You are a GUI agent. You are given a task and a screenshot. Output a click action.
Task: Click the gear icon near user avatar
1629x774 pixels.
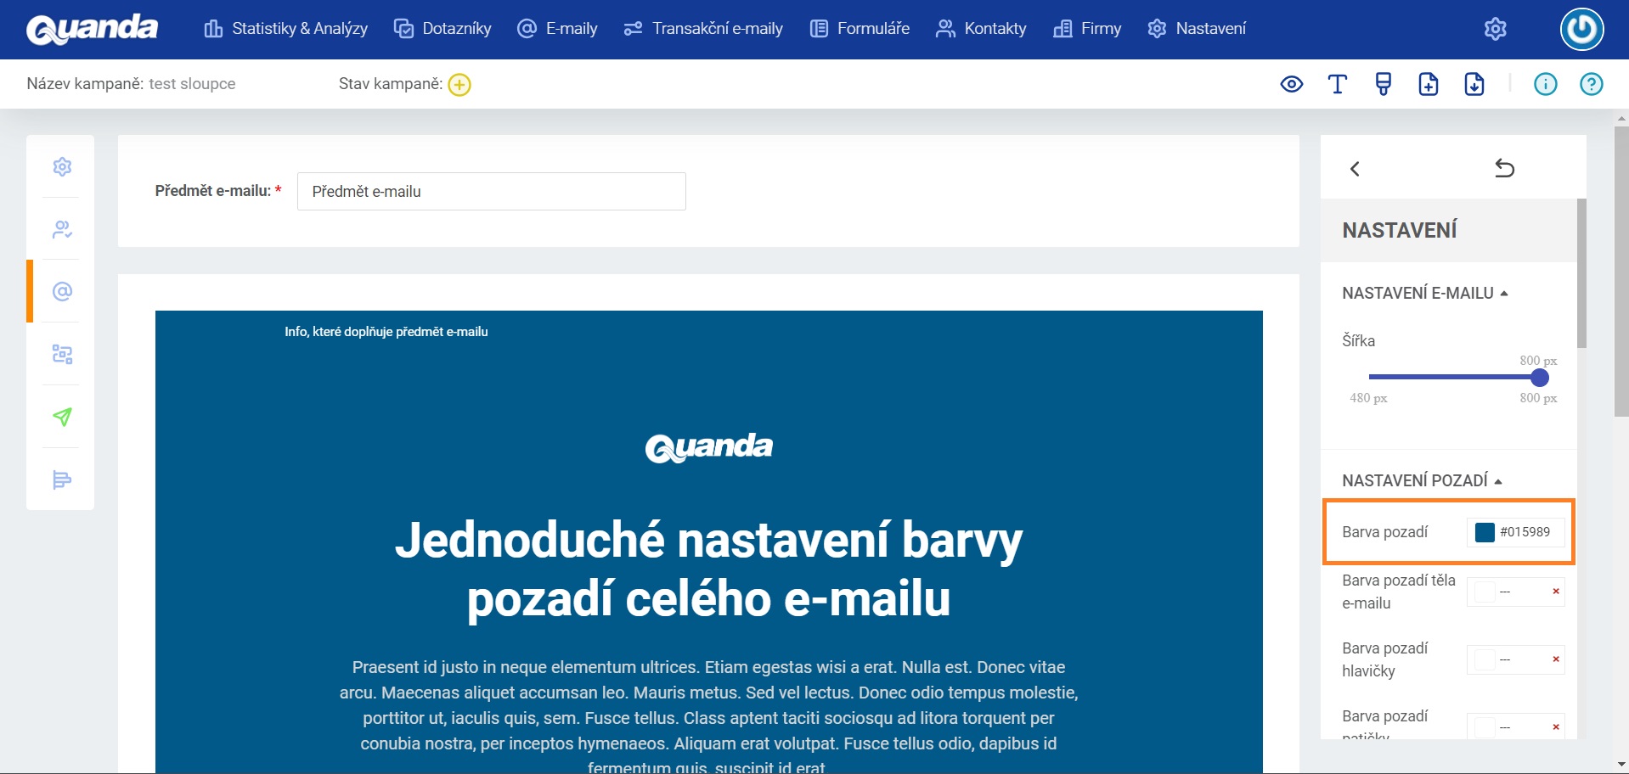click(x=1495, y=29)
